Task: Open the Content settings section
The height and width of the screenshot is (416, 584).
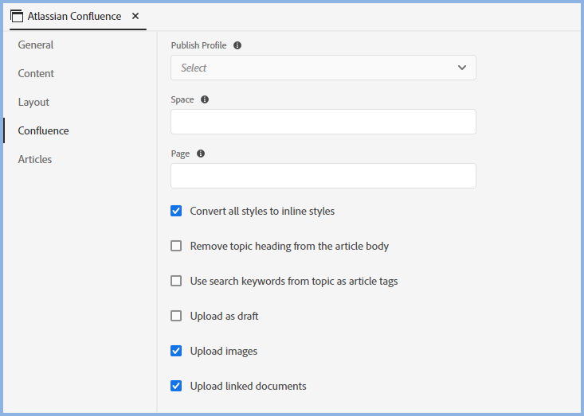Action: 36,73
